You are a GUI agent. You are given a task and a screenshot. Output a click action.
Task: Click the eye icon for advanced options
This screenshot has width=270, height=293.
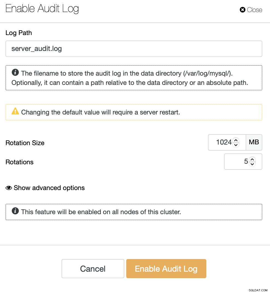(x=8, y=188)
